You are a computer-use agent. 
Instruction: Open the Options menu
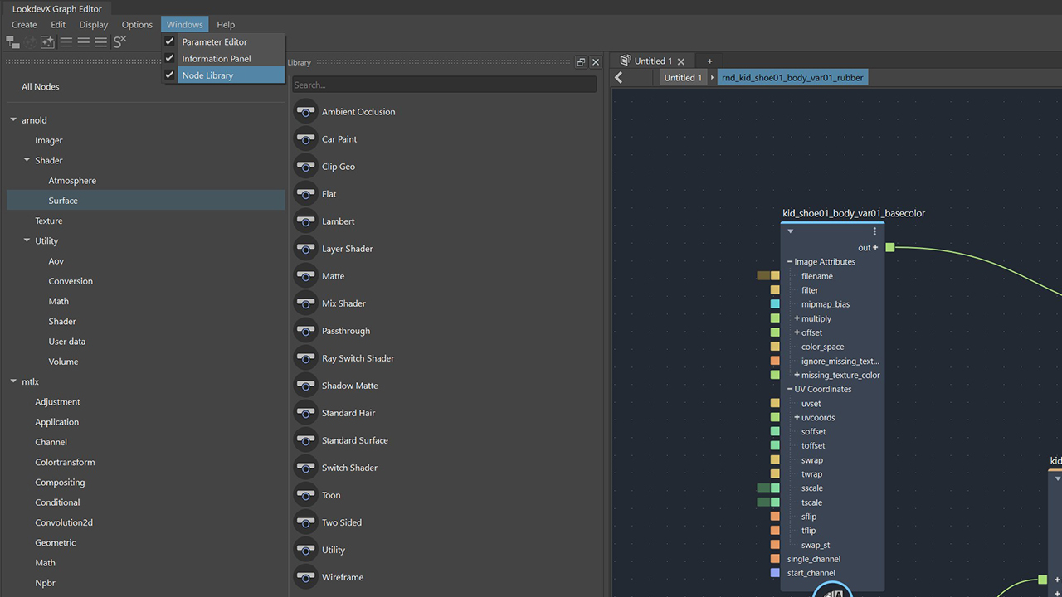pyautogui.click(x=137, y=25)
